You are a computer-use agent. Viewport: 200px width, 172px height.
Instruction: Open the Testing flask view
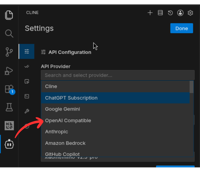click(x=9, y=107)
